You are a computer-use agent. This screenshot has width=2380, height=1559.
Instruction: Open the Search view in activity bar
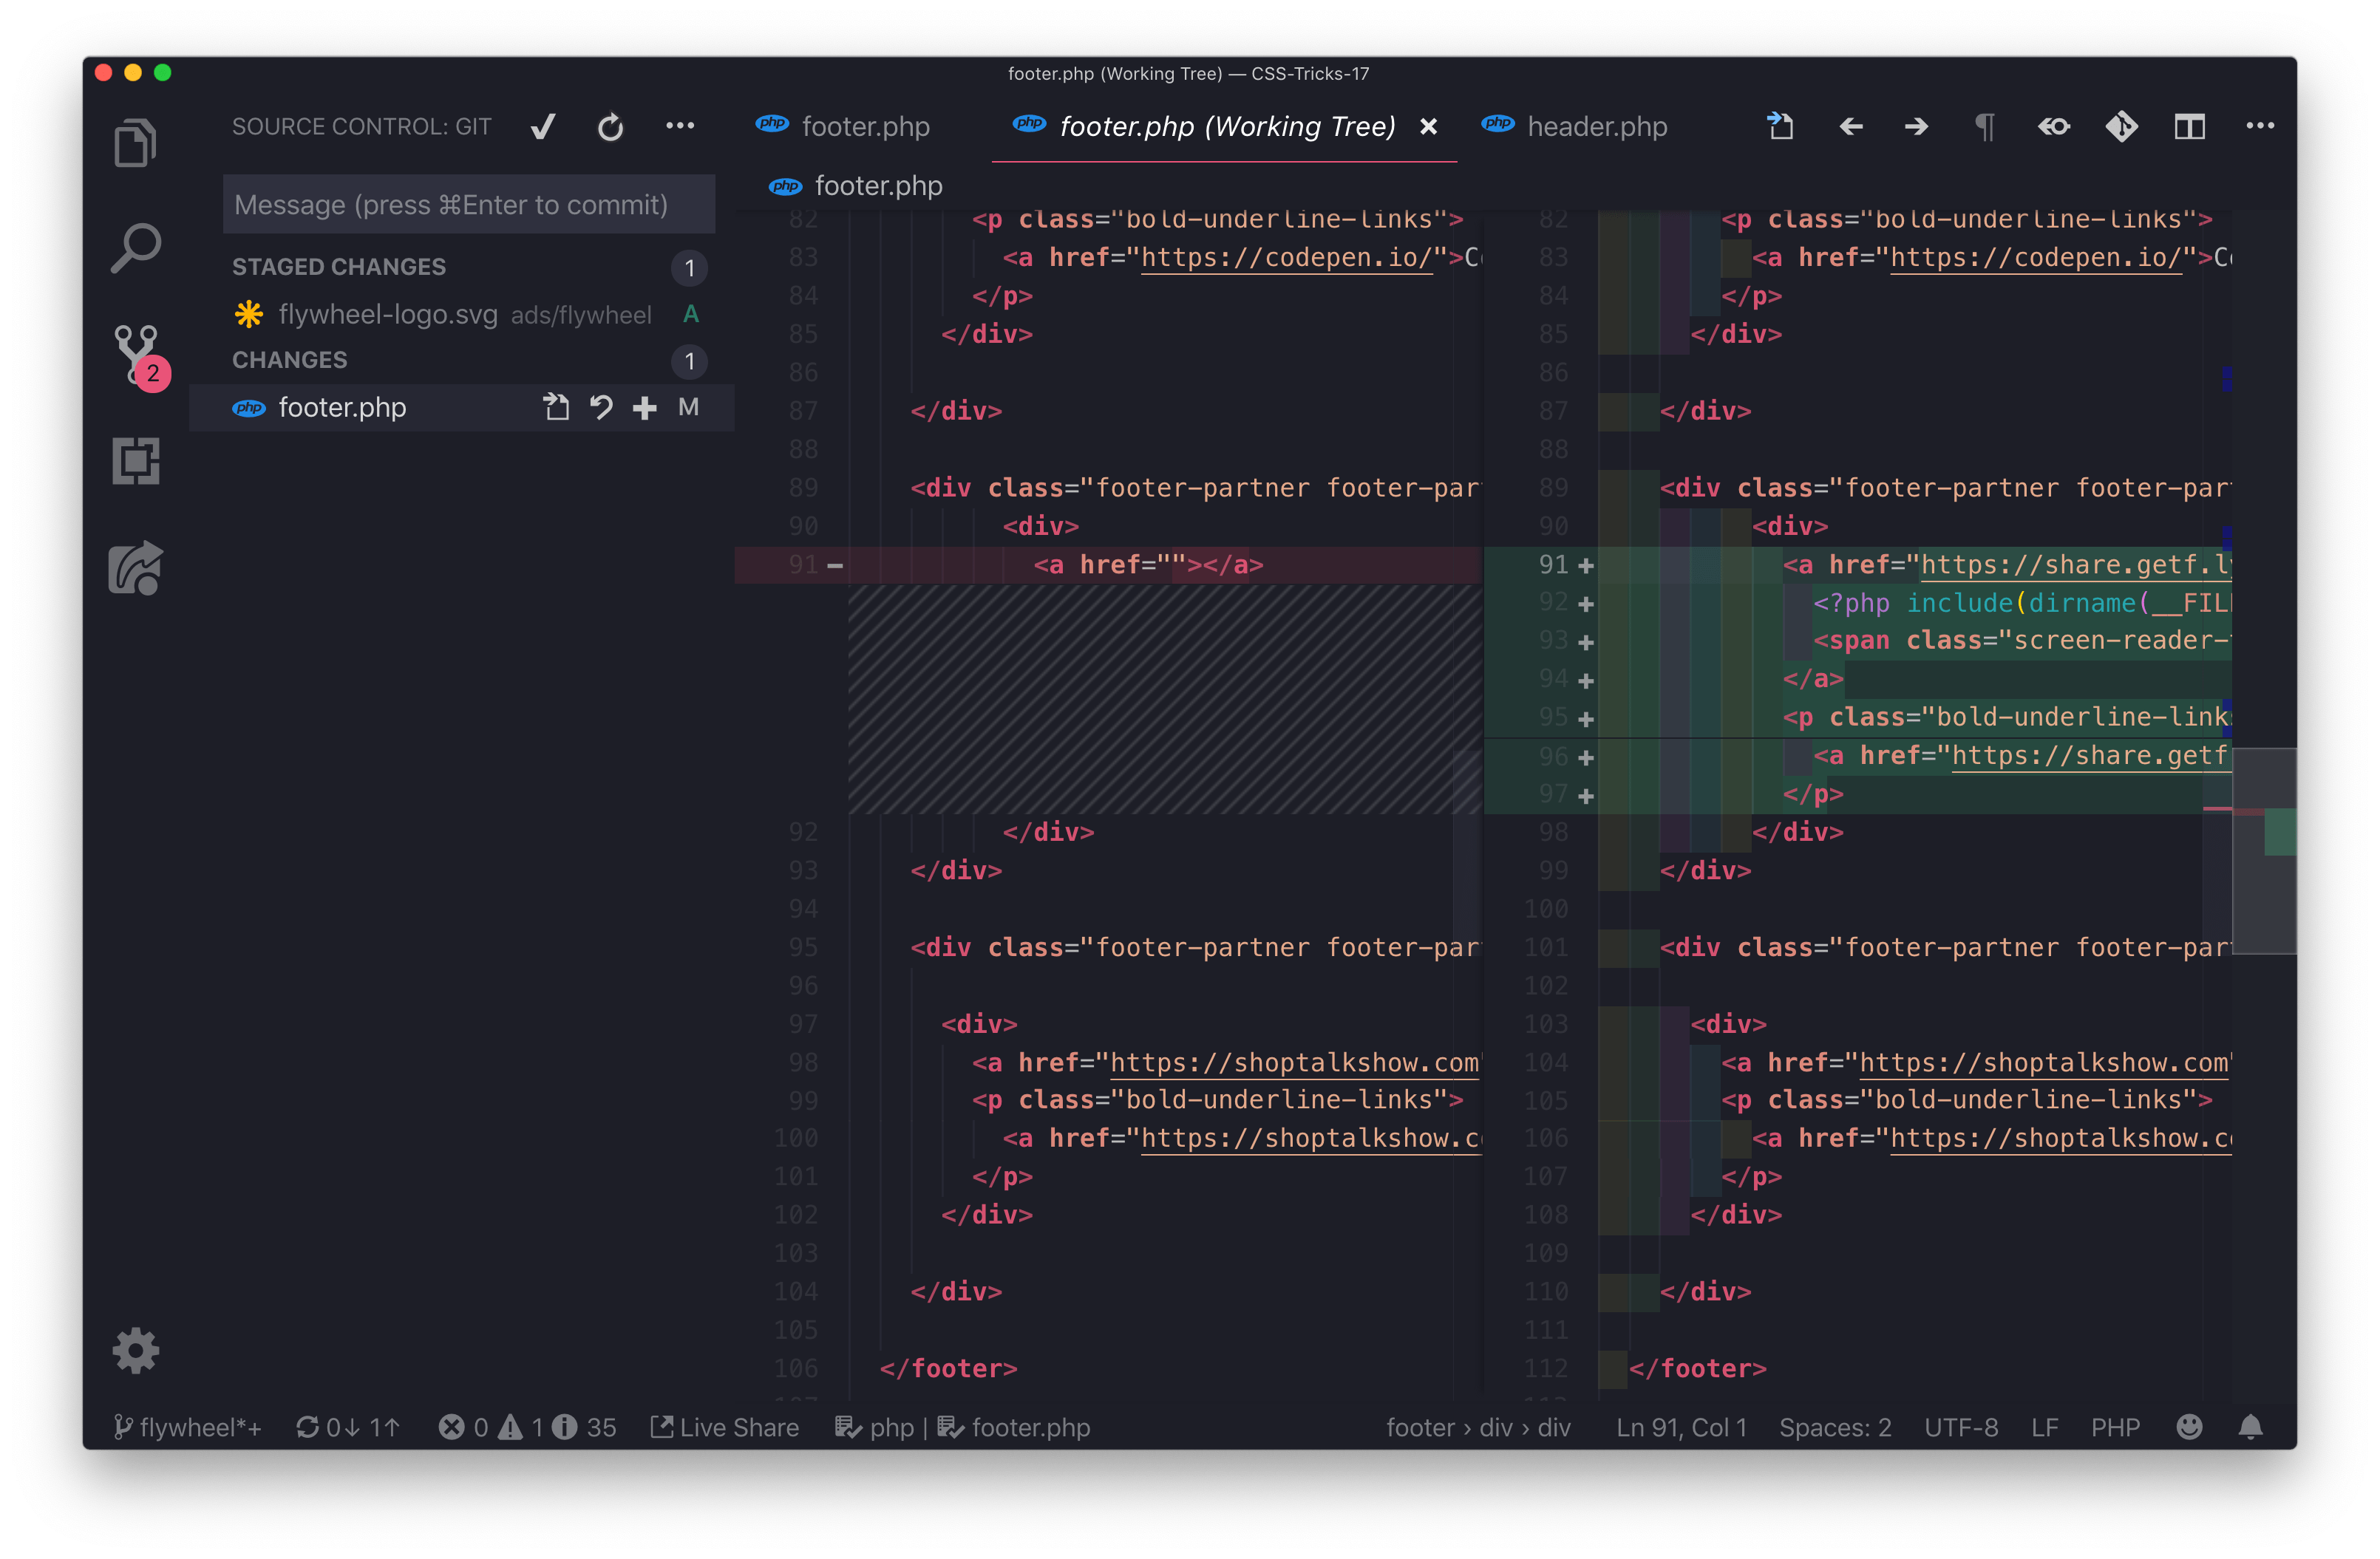click(x=135, y=248)
